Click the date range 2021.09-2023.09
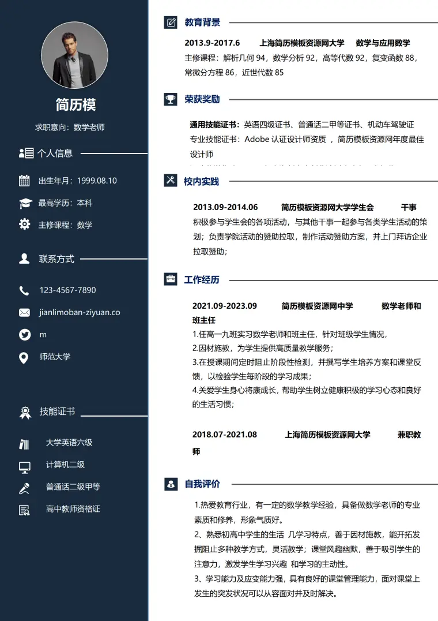This screenshot has height=621, width=438. click(225, 306)
